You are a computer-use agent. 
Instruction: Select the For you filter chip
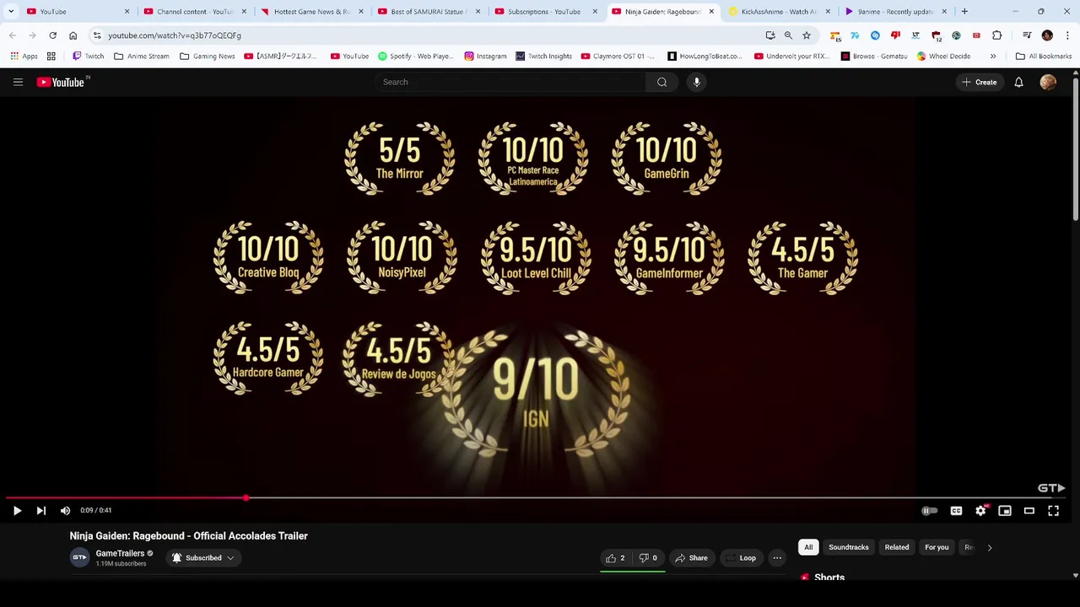937,547
